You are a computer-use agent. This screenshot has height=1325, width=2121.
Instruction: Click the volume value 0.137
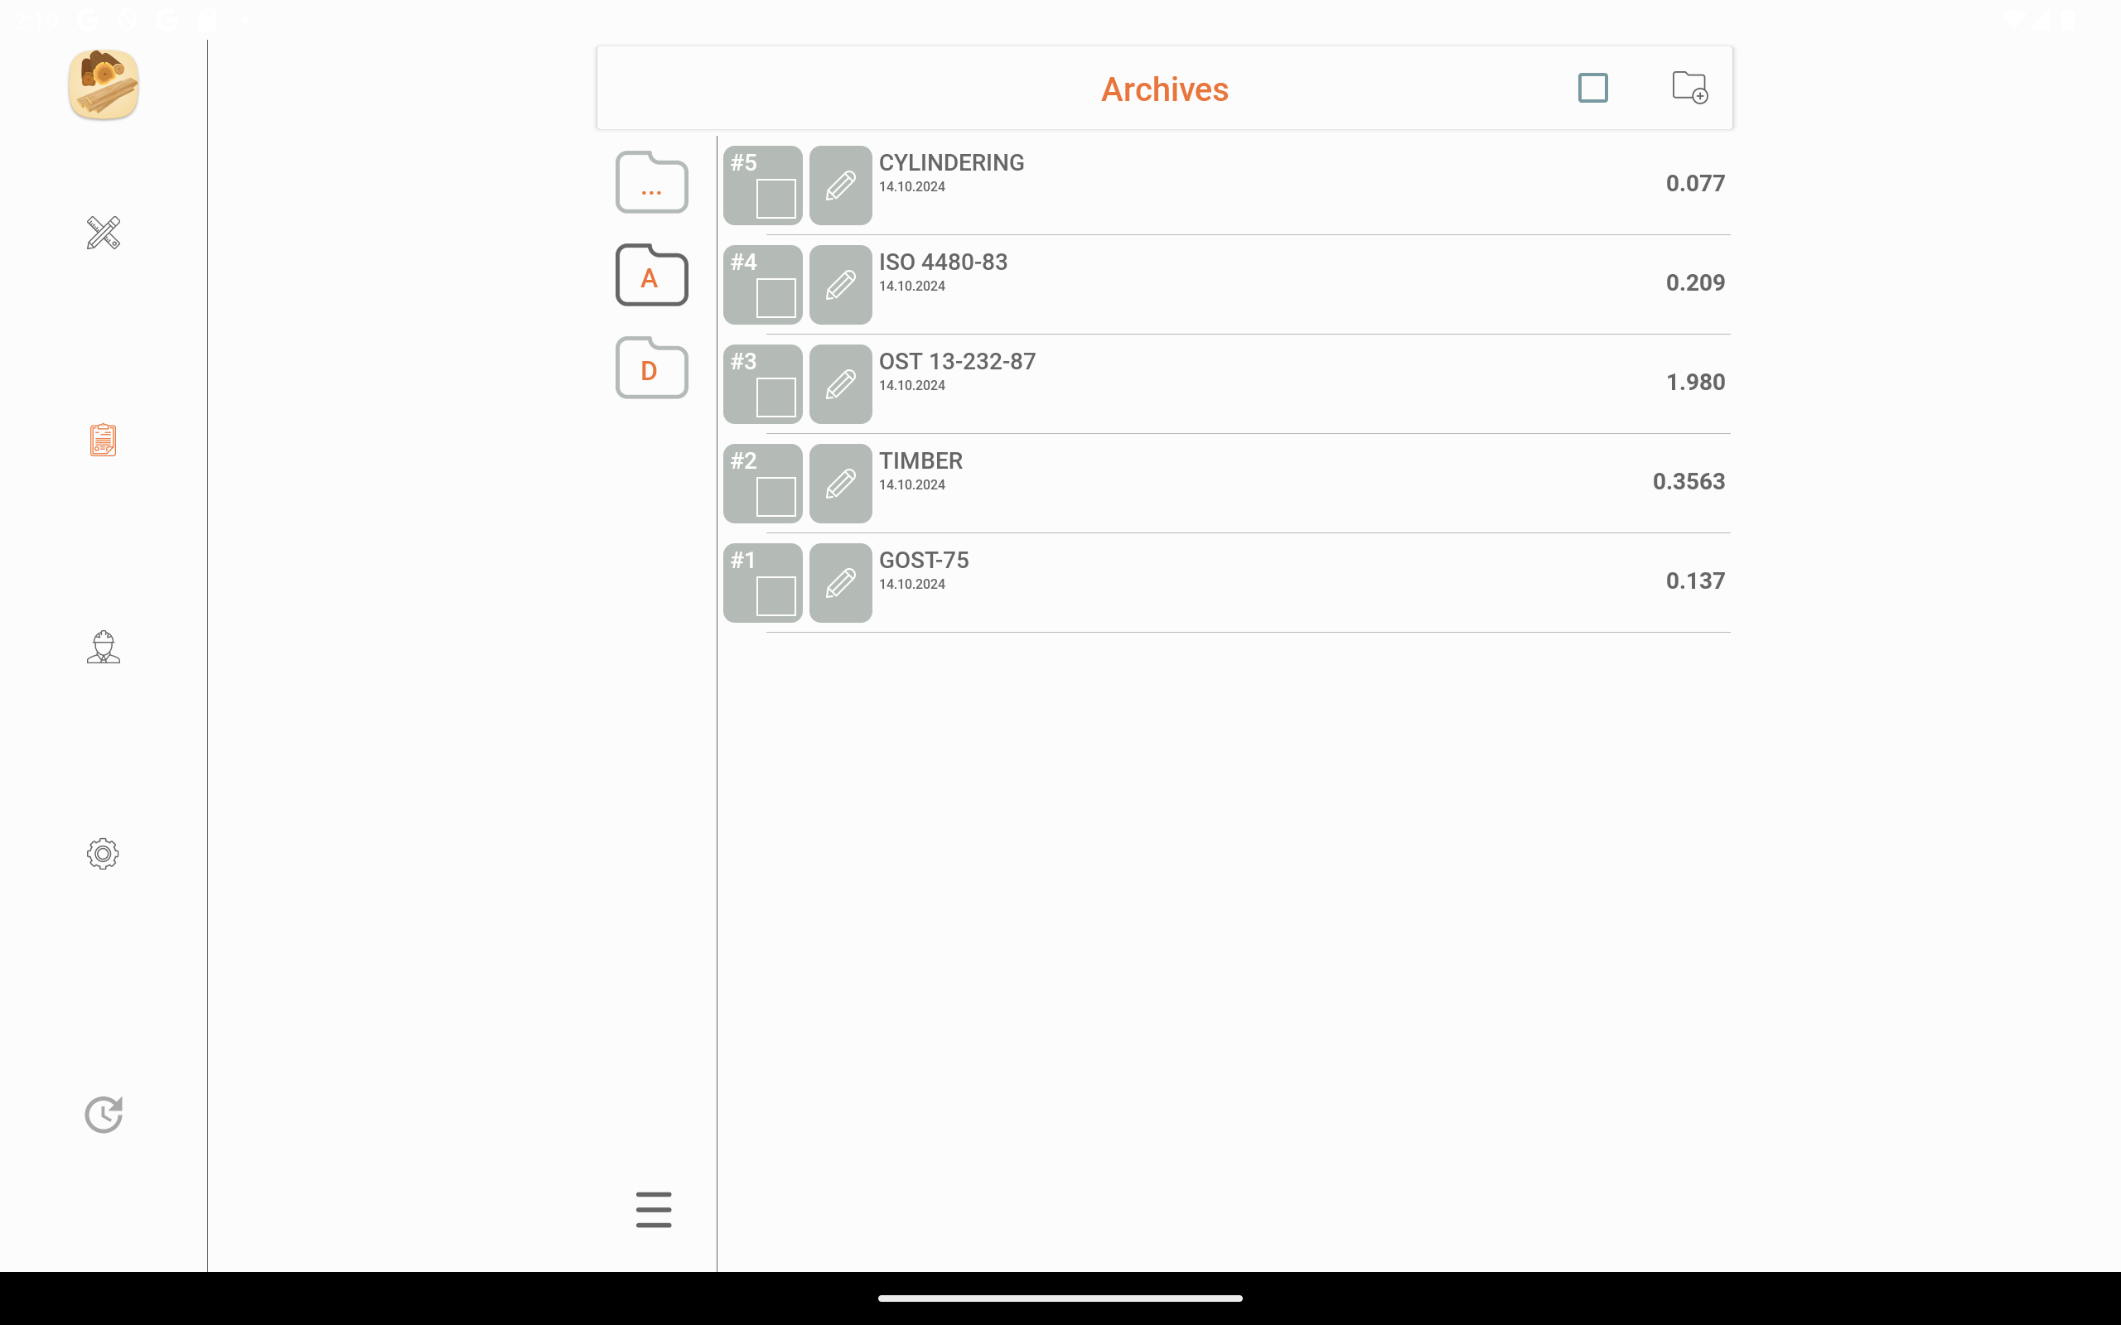coord(1695,581)
